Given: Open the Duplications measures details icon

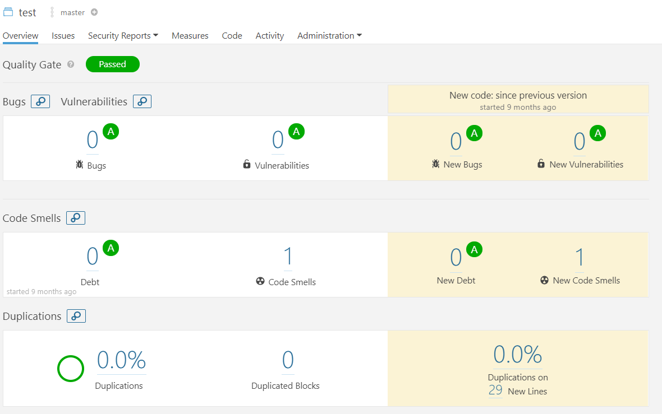Looking at the screenshot, I should [76, 316].
